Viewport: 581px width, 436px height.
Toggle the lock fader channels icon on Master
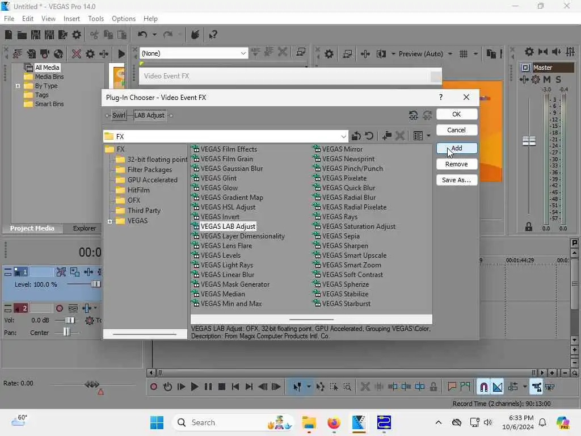[529, 227]
